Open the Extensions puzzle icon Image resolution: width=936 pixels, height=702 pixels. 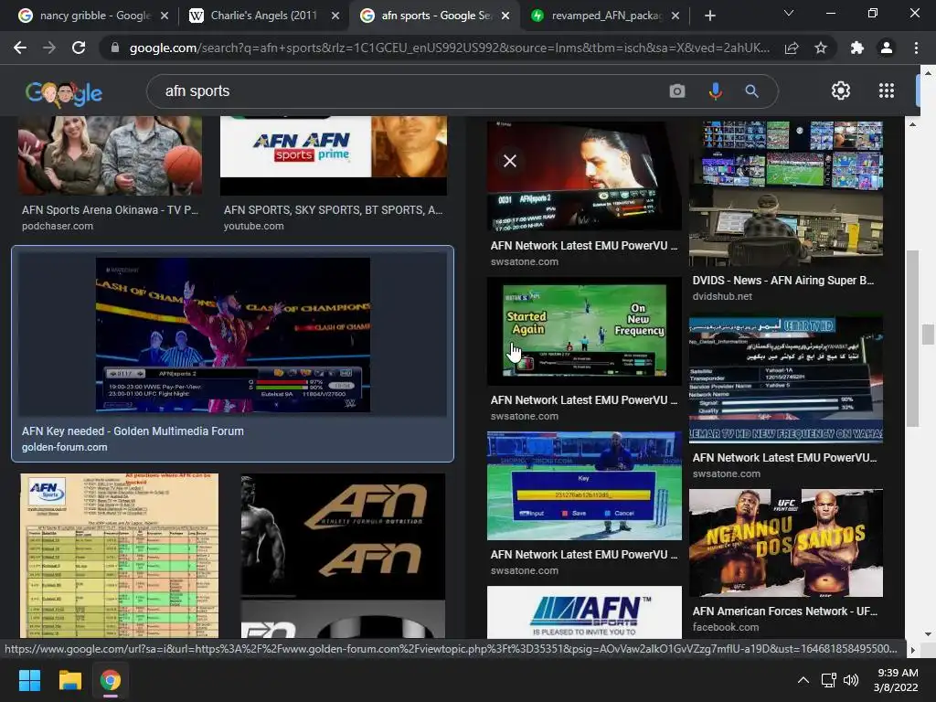tap(857, 48)
